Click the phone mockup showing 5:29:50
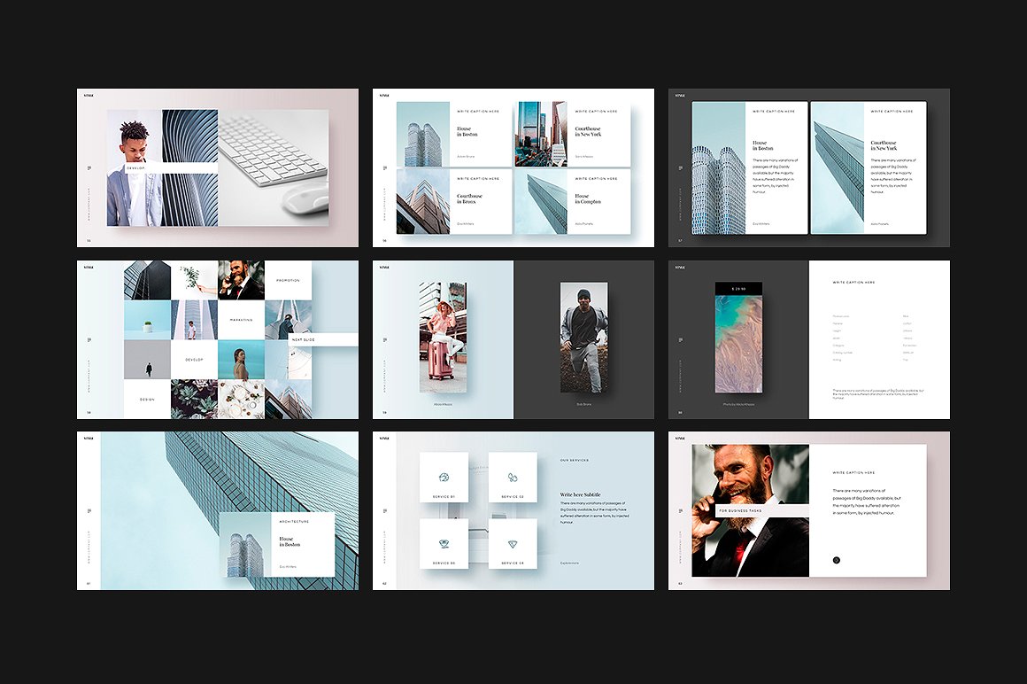The width and height of the screenshot is (1027, 684). (x=738, y=338)
